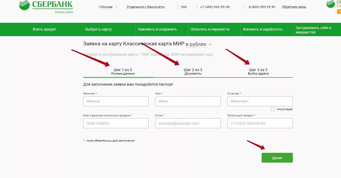This screenshot has width=341, height=178.
Task: Click the Мобильный телефон input field
Action: pyautogui.click(x=260, y=123)
